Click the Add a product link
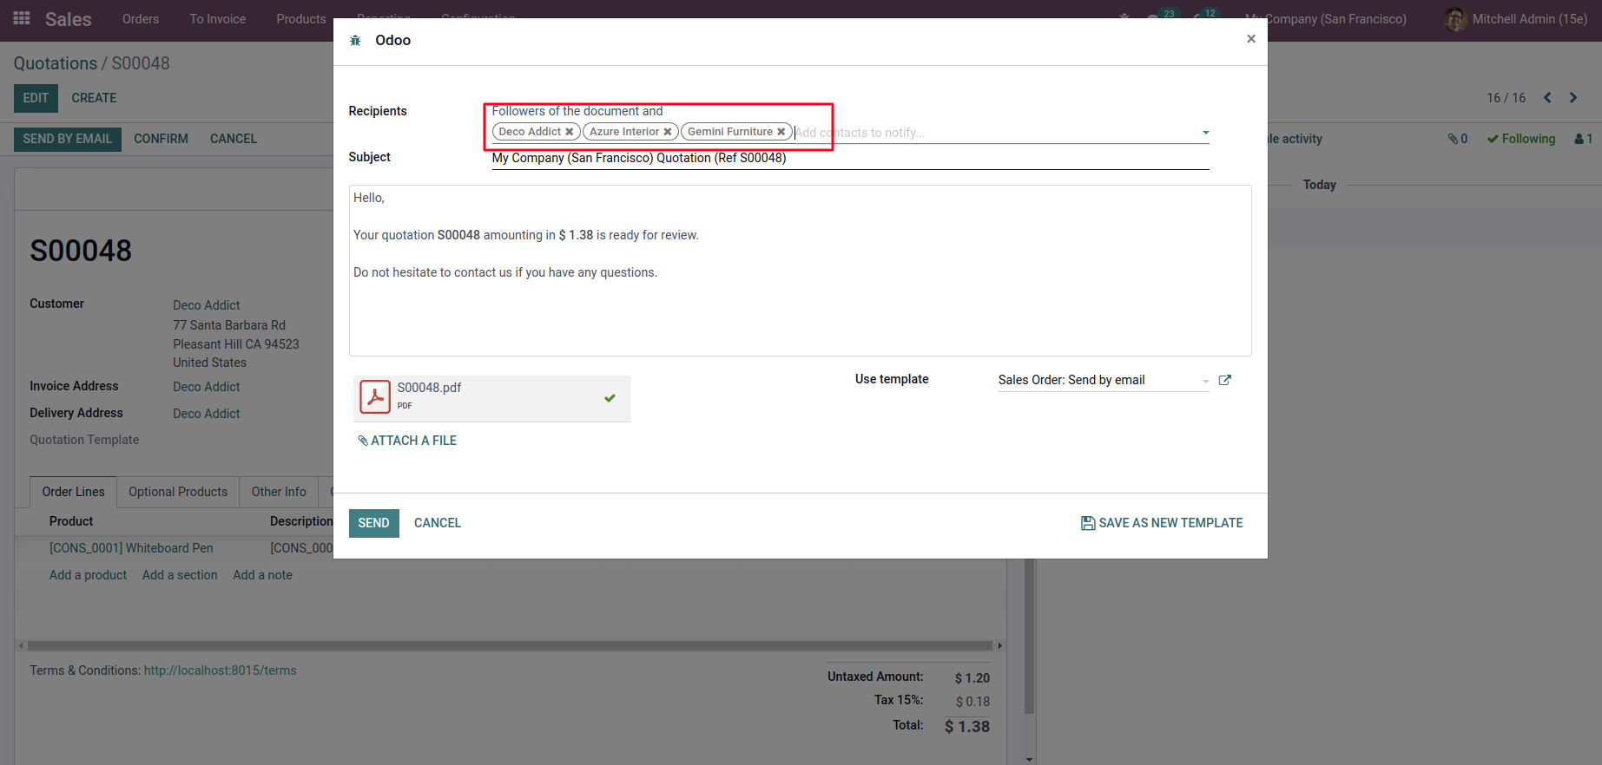This screenshot has height=765, width=1602. click(88, 575)
